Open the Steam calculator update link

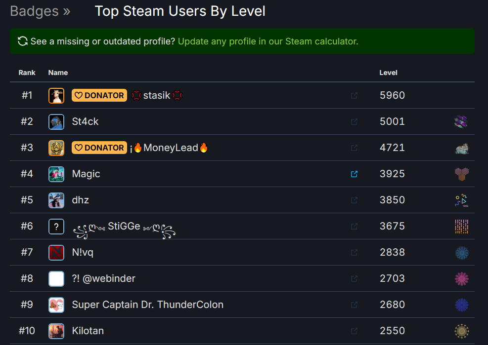click(268, 41)
